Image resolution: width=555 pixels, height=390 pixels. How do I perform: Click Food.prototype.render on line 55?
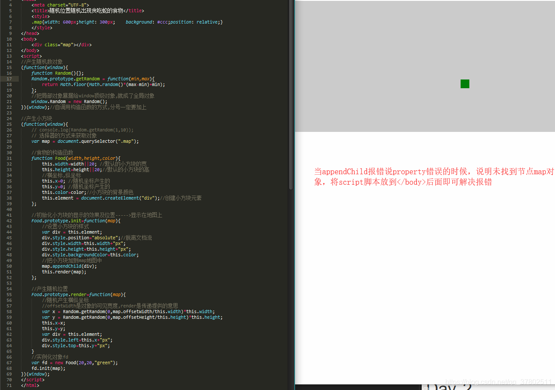[x=60, y=294]
